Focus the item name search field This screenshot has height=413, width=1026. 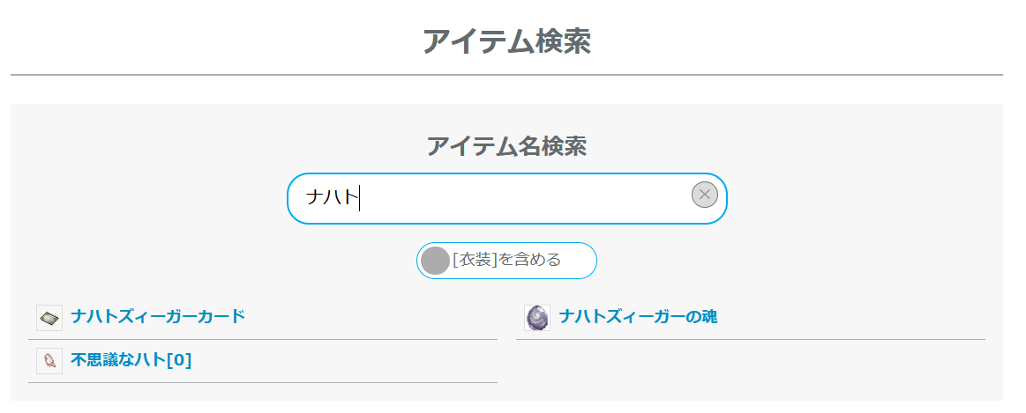[506, 198]
